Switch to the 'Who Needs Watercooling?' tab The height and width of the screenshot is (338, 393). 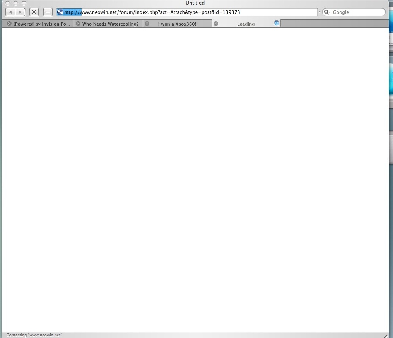(x=110, y=23)
